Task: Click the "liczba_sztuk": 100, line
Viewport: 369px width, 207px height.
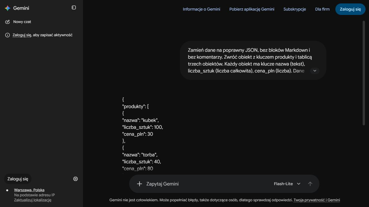Action: pyautogui.click(x=143, y=127)
